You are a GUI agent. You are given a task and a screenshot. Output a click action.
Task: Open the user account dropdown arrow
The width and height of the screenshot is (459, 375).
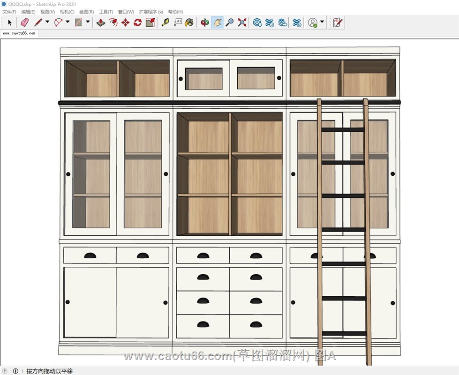click(x=322, y=22)
